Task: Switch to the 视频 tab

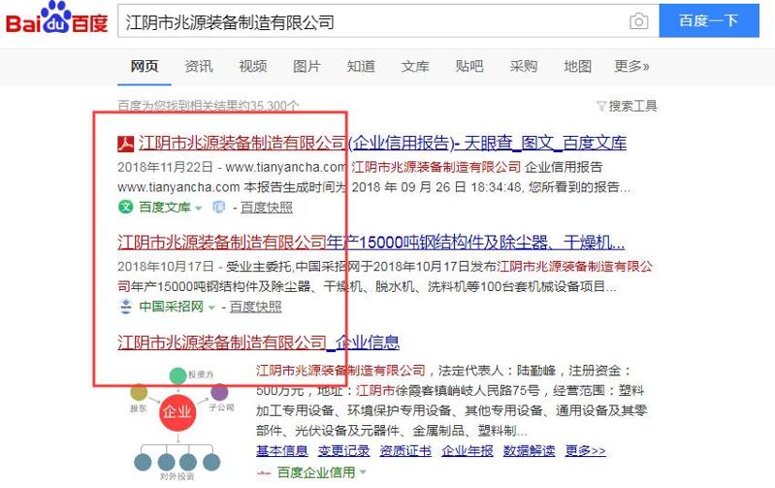Action: pyautogui.click(x=252, y=66)
